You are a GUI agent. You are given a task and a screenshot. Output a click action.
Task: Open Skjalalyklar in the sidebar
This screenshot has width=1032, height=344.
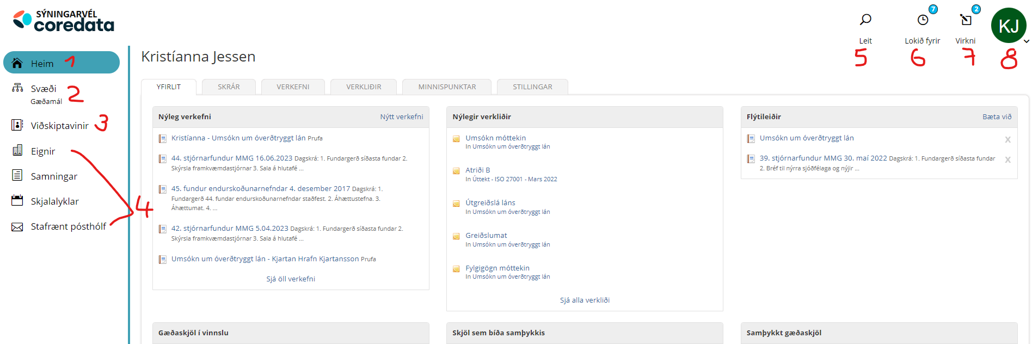point(54,201)
